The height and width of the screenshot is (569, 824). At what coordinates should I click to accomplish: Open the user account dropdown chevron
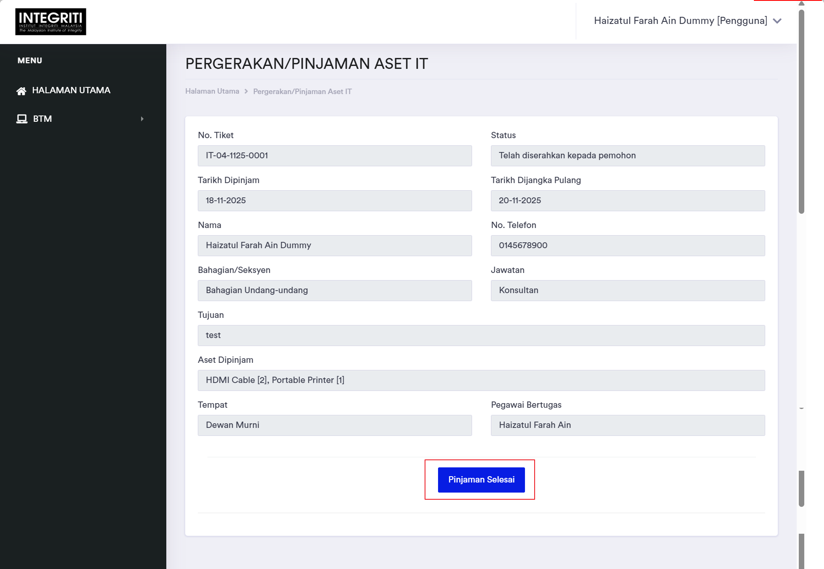coord(777,21)
